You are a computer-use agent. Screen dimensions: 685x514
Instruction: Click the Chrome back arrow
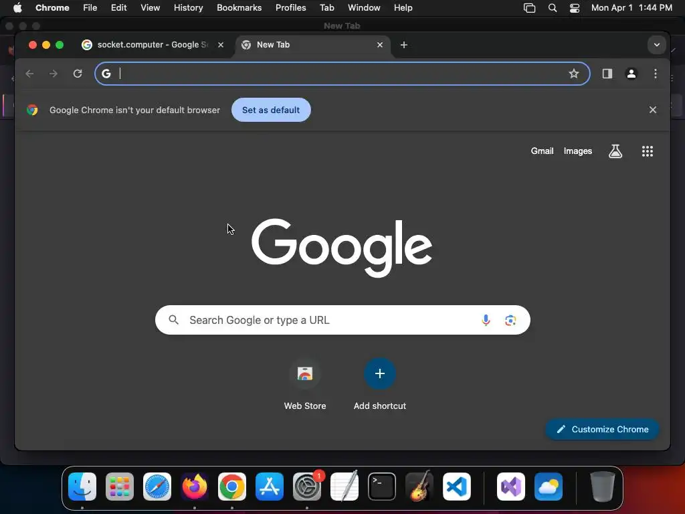[29, 74]
